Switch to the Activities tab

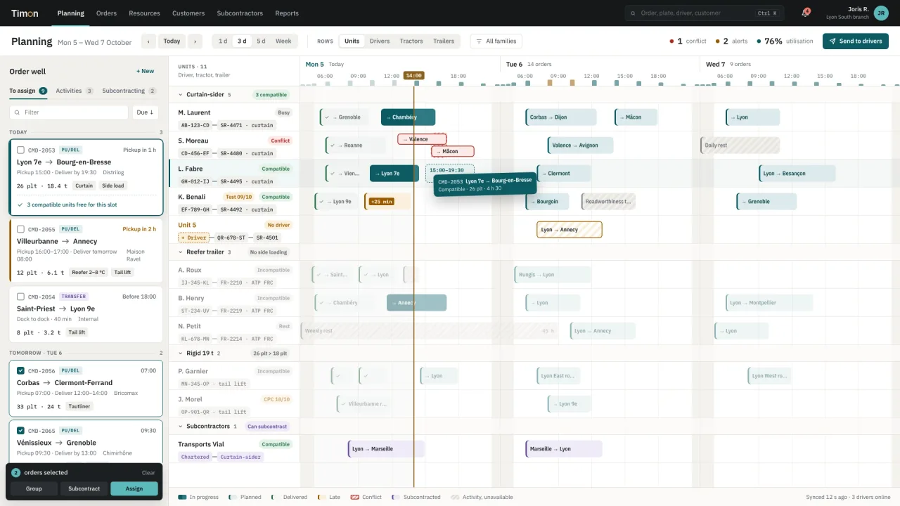(x=75, y=91)
